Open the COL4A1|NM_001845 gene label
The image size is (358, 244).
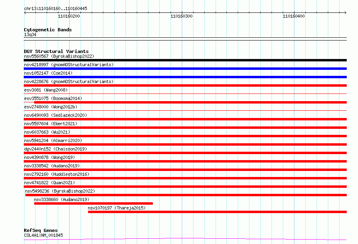tap(43, 235)
